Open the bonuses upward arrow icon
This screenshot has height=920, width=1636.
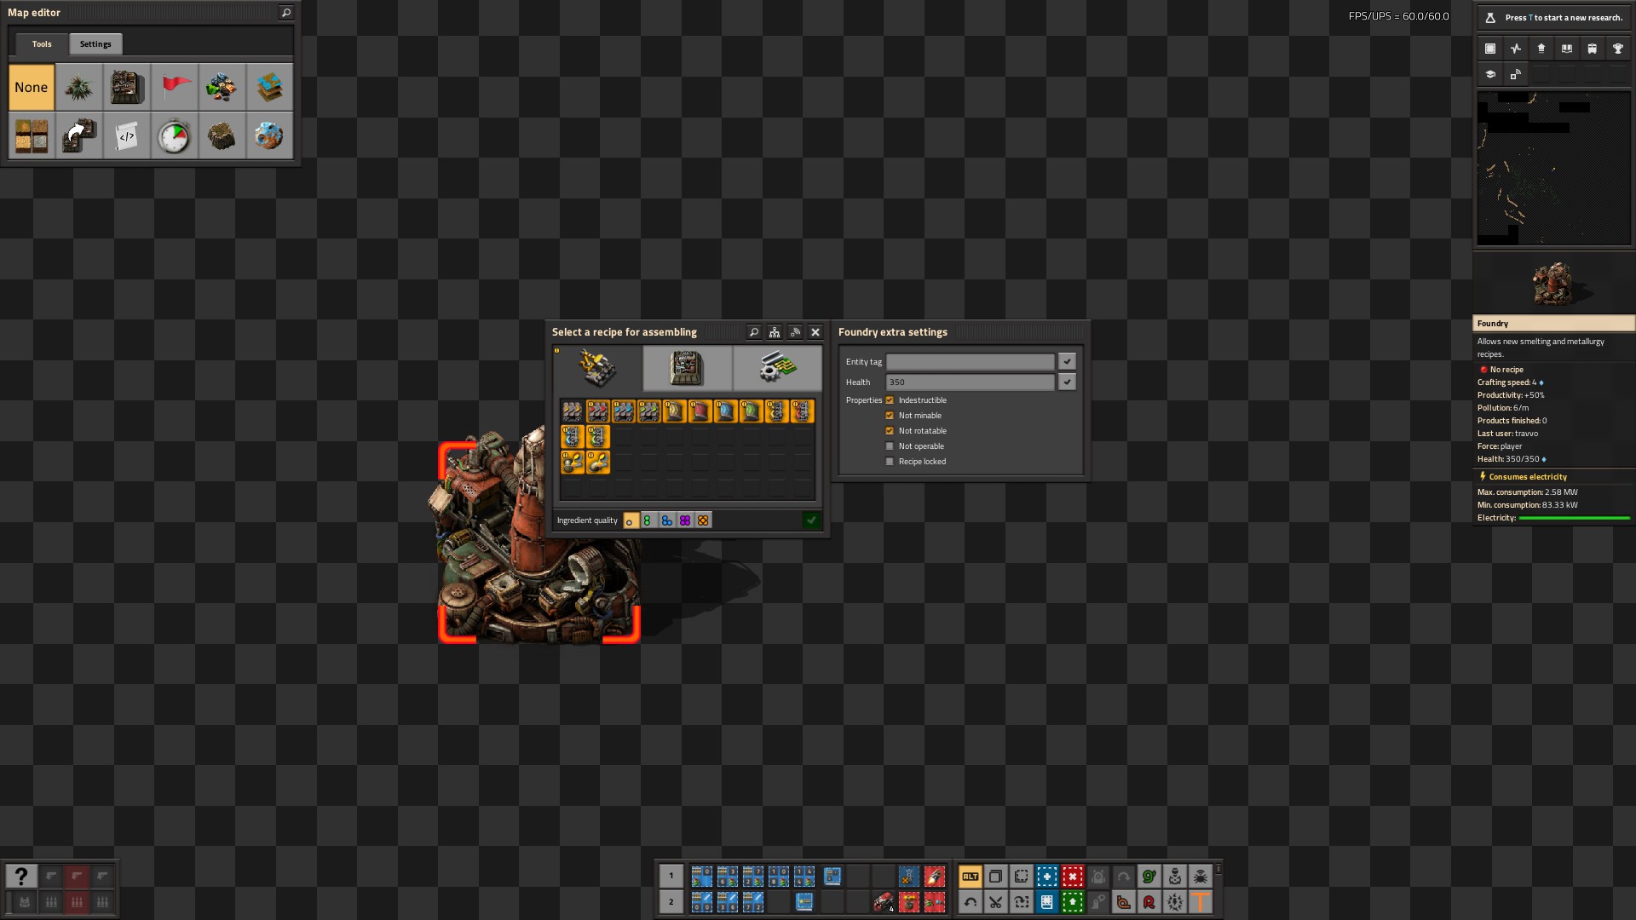point(1541,49)
